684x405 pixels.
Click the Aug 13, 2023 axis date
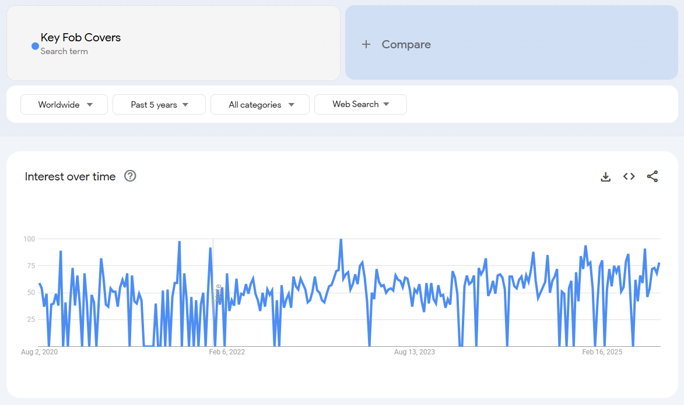(x=414, y=352)
